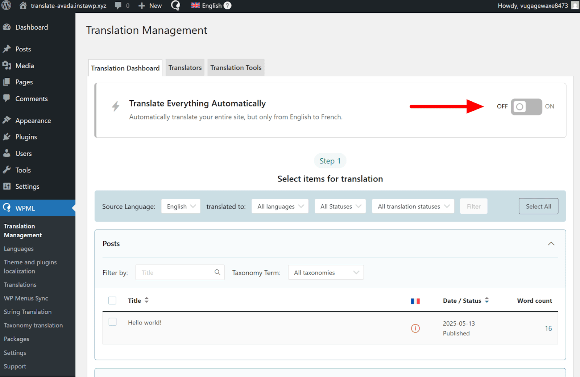Screen dimensions: 580x377
Task: Click the New plus icon in admin bar
Action: [x=142, y=6]
